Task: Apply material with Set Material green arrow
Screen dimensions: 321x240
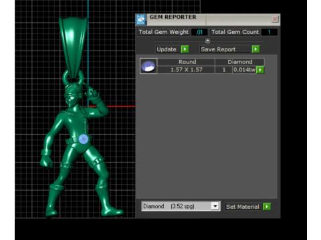Action: click(267, 207)
